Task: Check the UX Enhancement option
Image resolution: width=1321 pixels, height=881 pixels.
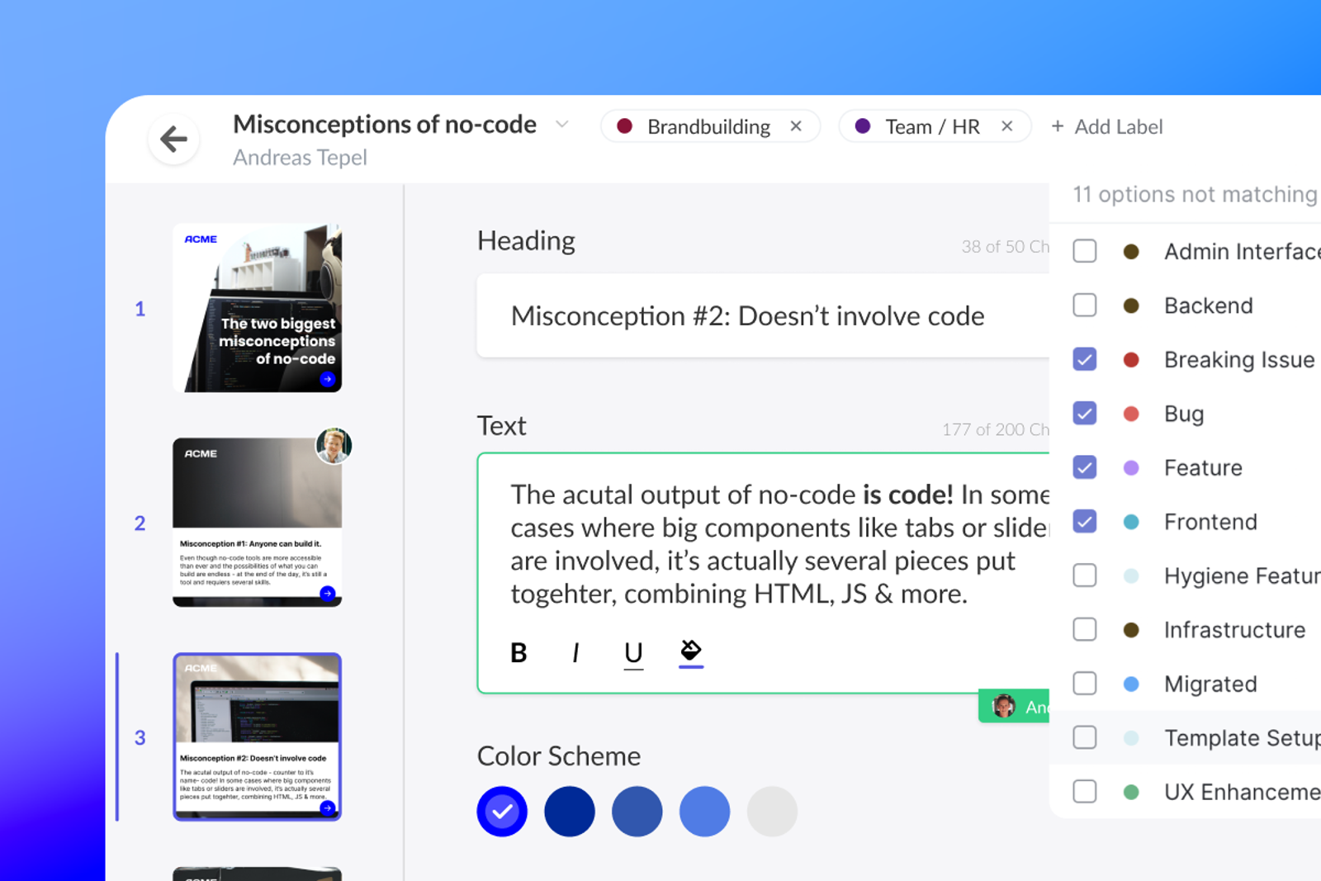Action: 1085,792
